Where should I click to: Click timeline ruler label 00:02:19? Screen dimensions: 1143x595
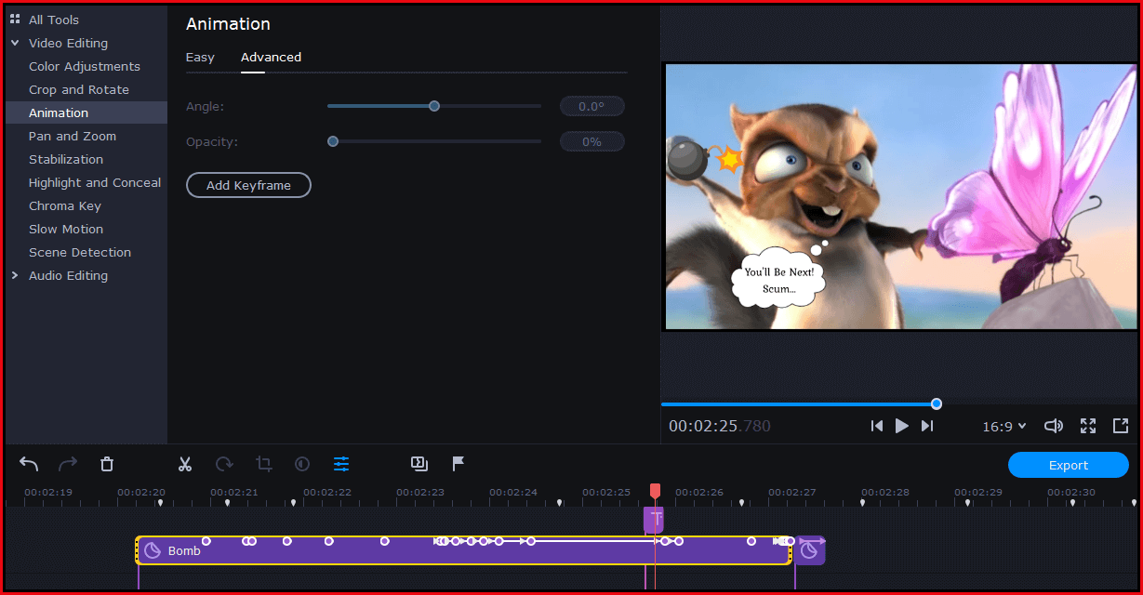tap(48, 492)
